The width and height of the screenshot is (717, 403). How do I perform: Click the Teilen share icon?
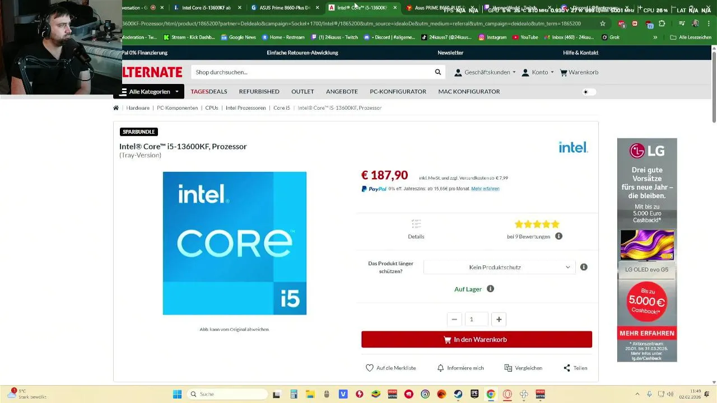click(567, 368)
